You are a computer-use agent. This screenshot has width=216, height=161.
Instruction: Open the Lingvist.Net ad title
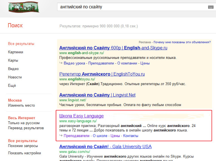click(97, 95)
